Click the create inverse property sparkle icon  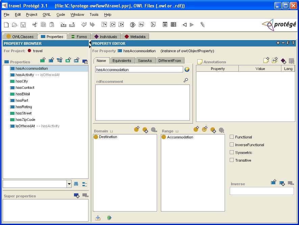point(274,182)
